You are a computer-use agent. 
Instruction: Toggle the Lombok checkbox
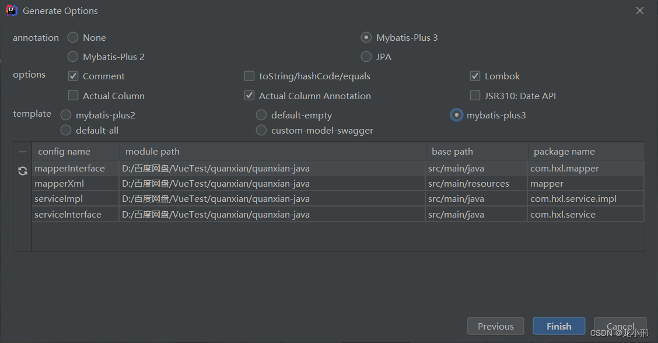tap(475, 76)
